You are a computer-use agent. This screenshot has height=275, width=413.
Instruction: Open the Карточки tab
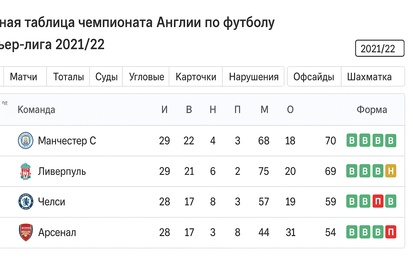(x=196, y=77)
